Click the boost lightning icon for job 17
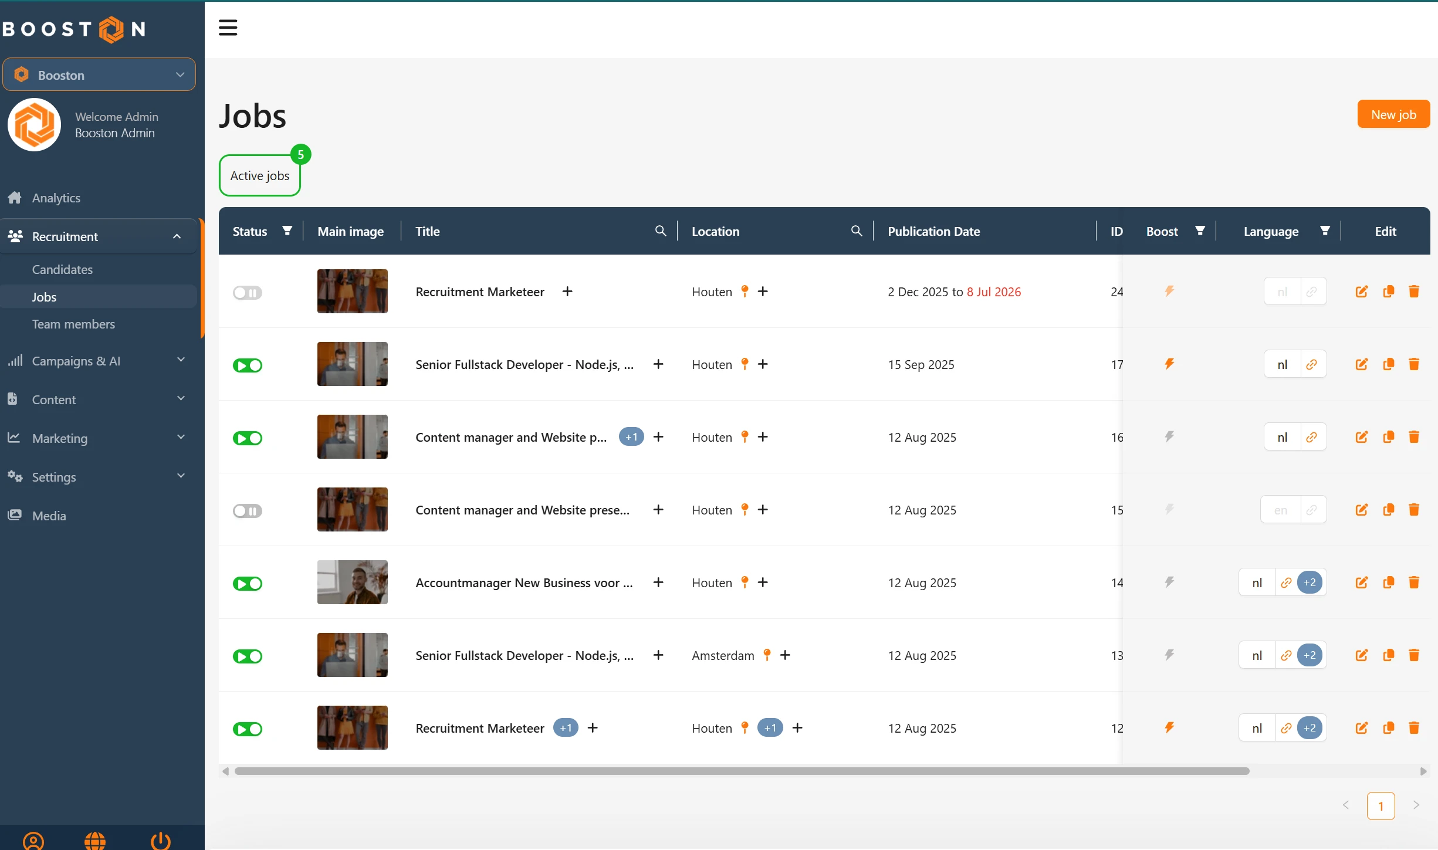 1169,364
